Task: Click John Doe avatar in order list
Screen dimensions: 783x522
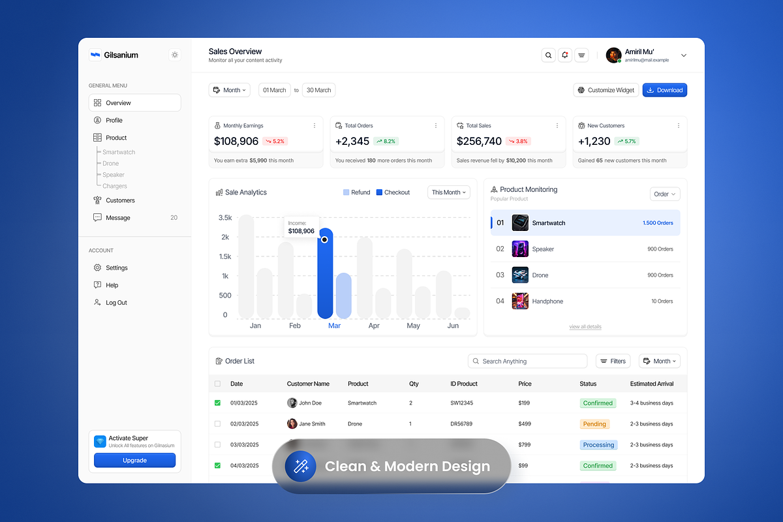Action: click(x=292, y=403)
